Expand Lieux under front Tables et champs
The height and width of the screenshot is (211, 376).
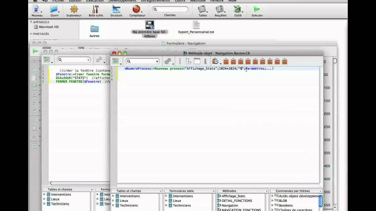[x=113, y=201]
